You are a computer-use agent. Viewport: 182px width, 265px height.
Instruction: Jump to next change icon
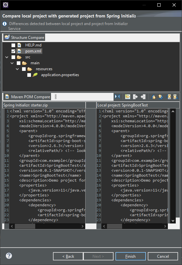[168, 97]
